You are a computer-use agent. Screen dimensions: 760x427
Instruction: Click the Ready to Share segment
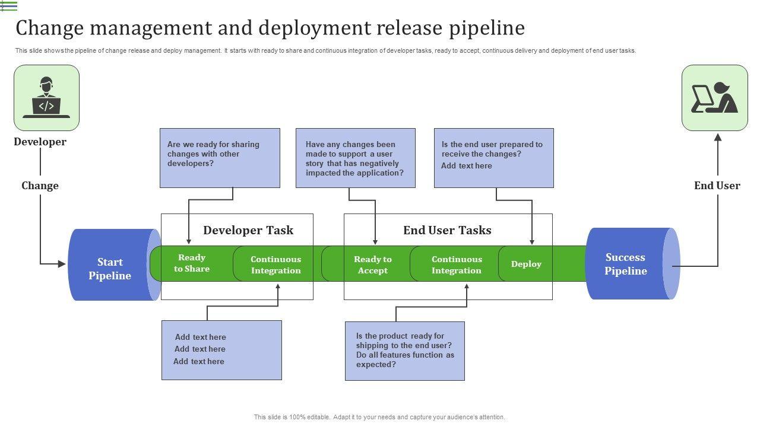(192, 263)
